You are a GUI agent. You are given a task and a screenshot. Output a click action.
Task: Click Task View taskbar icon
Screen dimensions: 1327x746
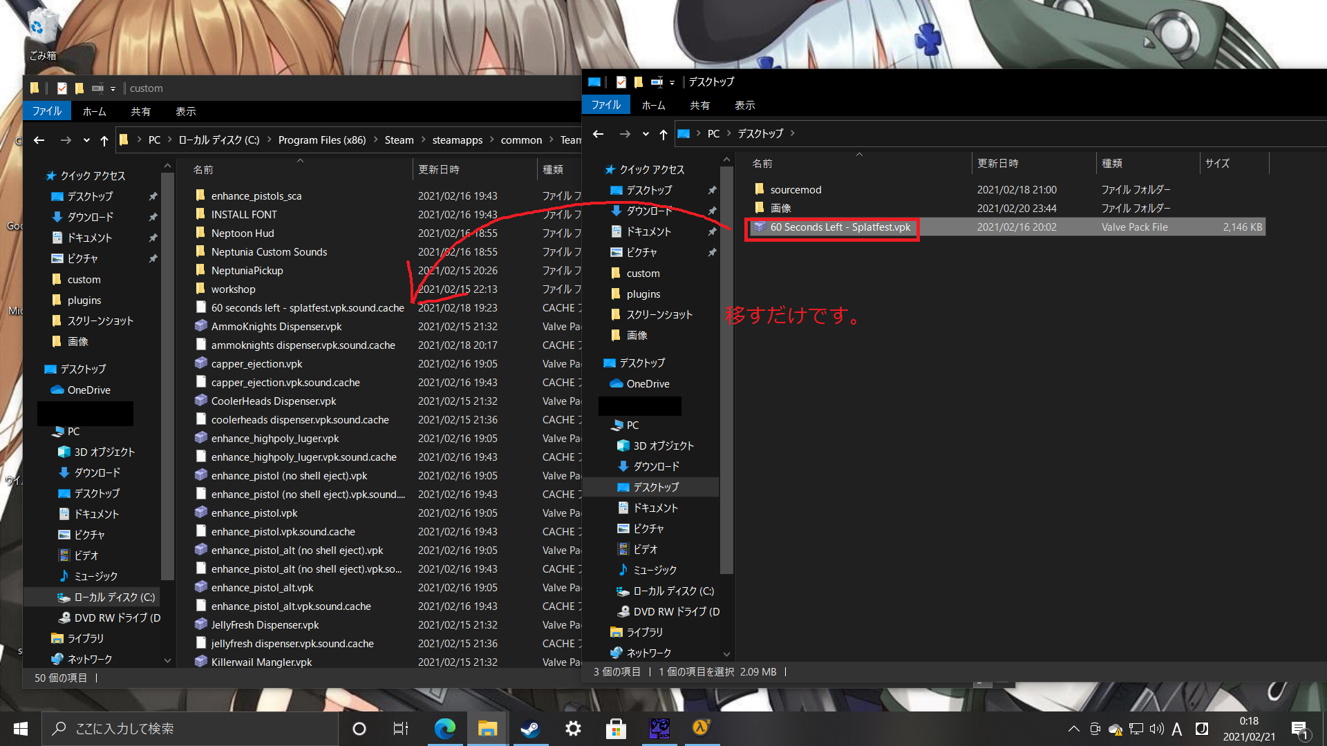[x=400, y=729]
